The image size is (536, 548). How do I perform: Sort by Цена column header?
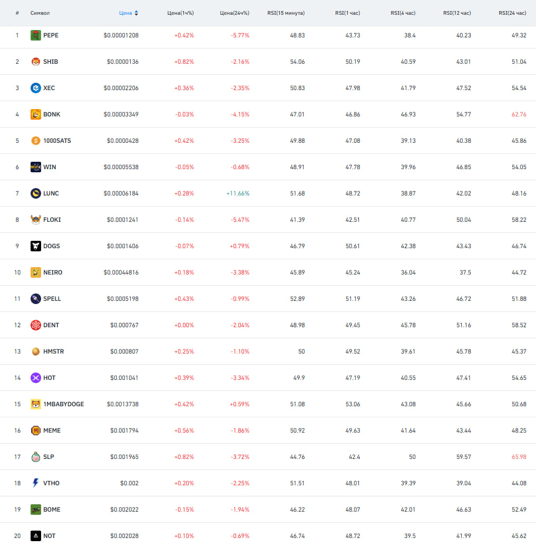tap(125, 13)
